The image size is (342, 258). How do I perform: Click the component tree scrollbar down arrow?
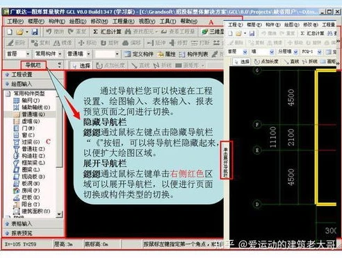[x=59, y=214]
